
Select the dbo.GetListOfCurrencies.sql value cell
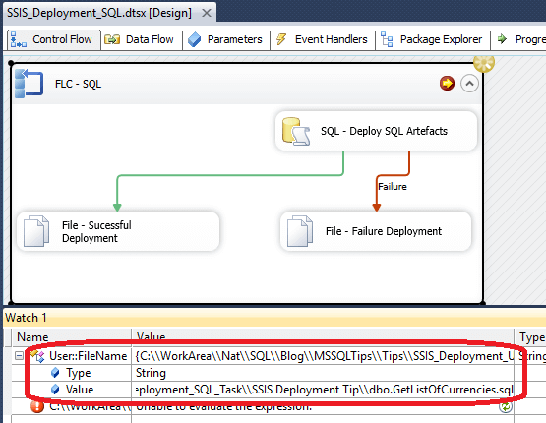(323, 390)
